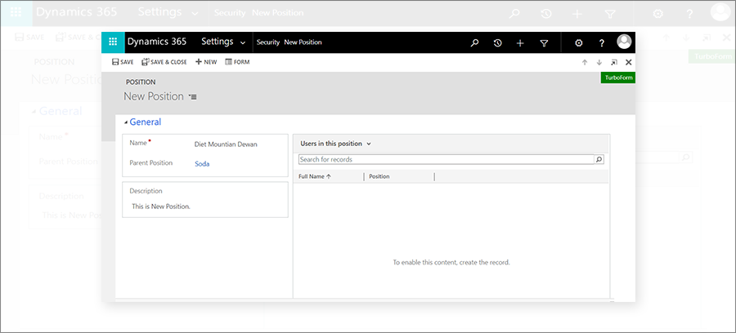Open the settings gear icon
The height and width of the screenshot is (333, 736).
(x=579, y=42)
